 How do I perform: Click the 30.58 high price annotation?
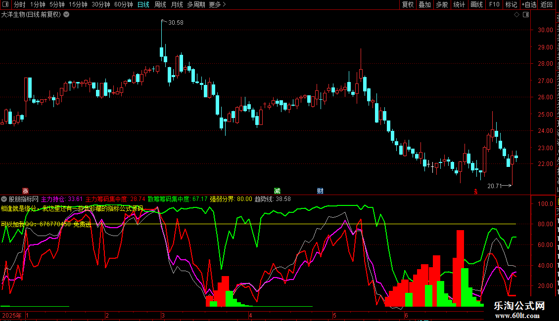point(176,23)
